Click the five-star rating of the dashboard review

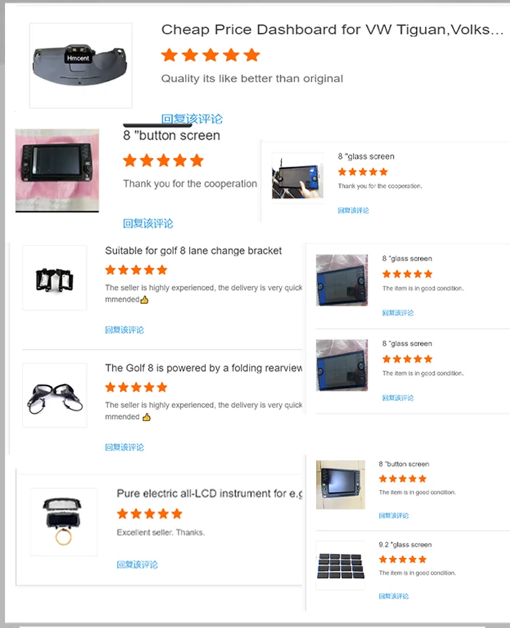[211, 55]
